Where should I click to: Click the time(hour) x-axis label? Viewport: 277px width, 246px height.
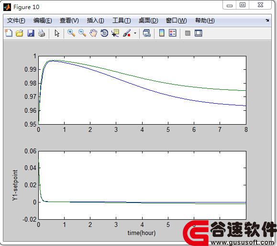pyautogui.click(x=142, y=233)
